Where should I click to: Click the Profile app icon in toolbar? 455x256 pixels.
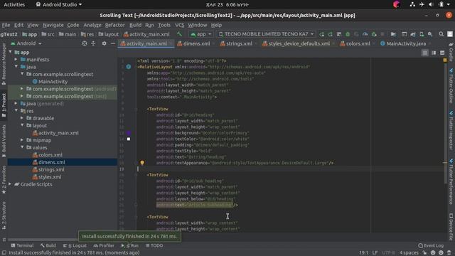[365, 34]
